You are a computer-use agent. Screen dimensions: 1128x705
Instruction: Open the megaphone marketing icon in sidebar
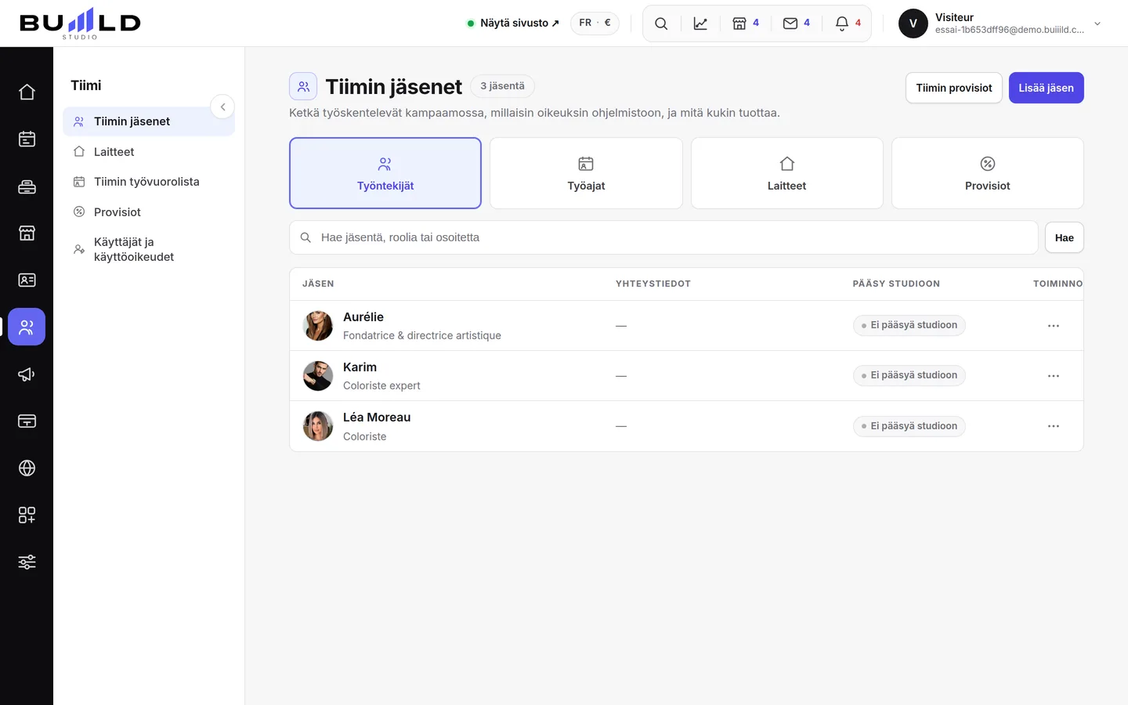tap(27, 374)
